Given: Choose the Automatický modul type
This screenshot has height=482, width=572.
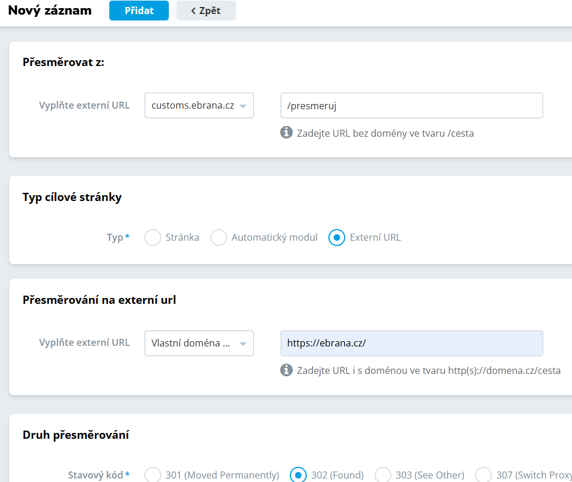Looking at the screenshot, I should (219, 238).
